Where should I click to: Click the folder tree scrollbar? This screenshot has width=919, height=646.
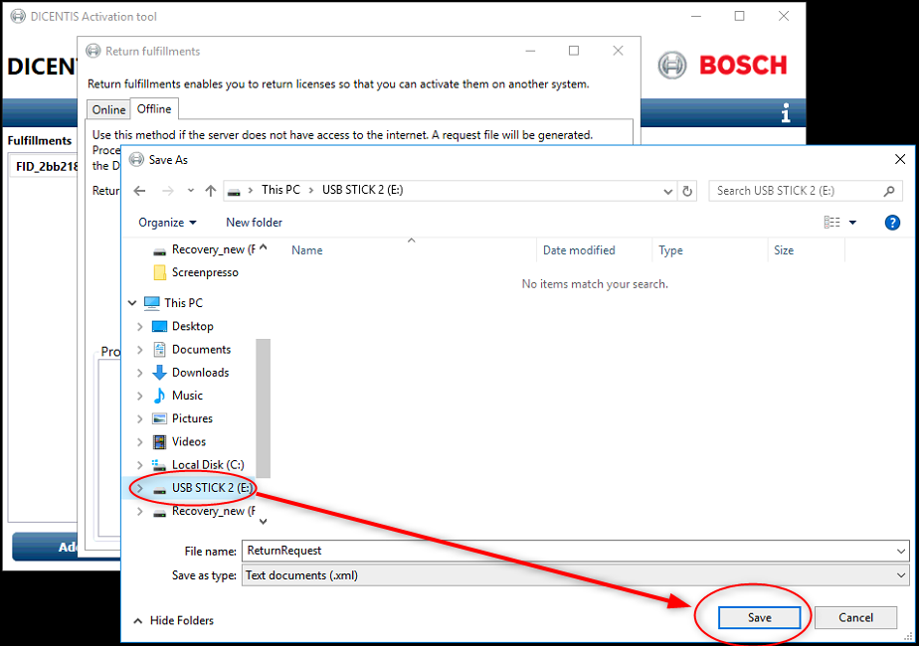click(264, 408)
